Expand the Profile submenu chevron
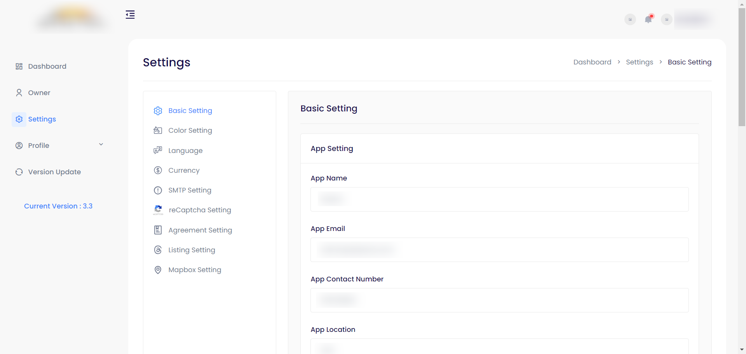This screenshot has width=746, height=354. coord(101,145)
